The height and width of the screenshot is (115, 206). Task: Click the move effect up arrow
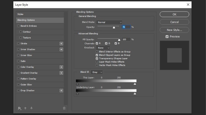click(x=25, y=108)
